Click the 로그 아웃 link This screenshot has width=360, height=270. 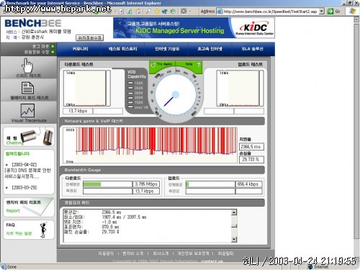pyautogui.click(x=41, y=46)
